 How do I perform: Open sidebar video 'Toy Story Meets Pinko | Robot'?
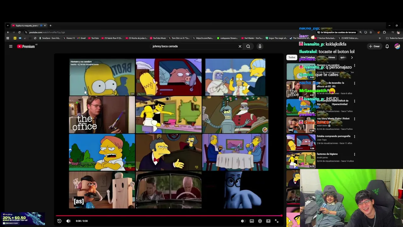(x=333, y=119)
